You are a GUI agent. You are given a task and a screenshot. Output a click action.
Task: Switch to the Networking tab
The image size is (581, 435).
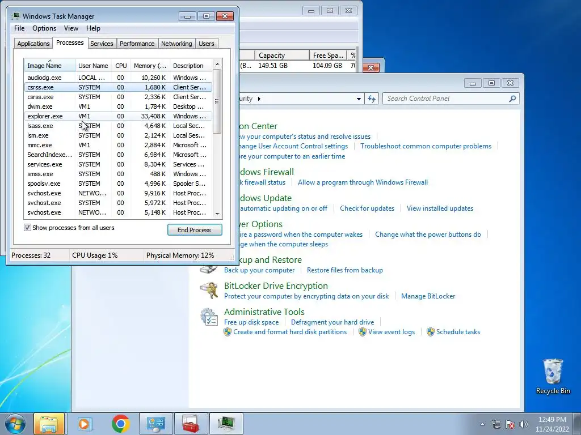176,44
